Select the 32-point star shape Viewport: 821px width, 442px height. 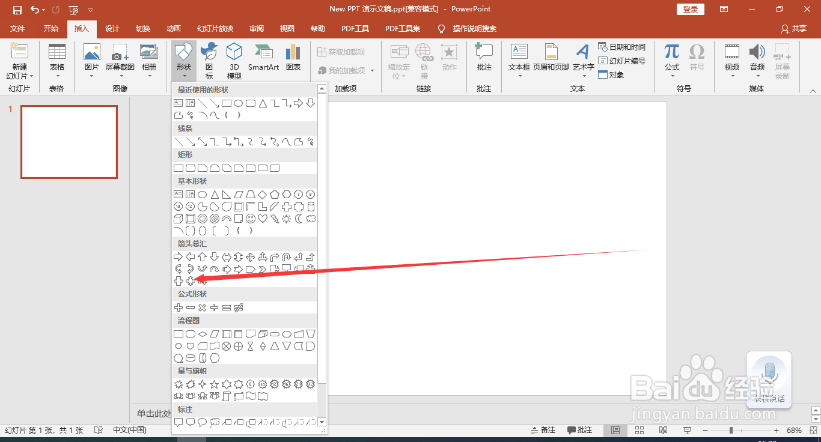click(x=311, y=384)
